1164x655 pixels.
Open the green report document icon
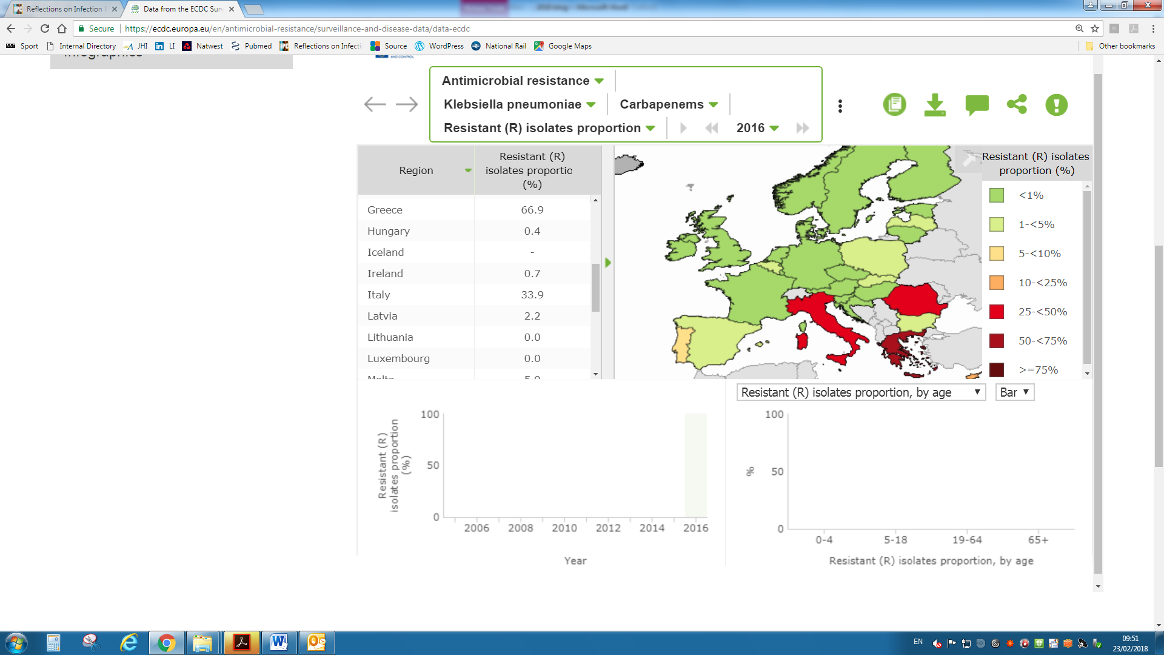tap(894, 104)
